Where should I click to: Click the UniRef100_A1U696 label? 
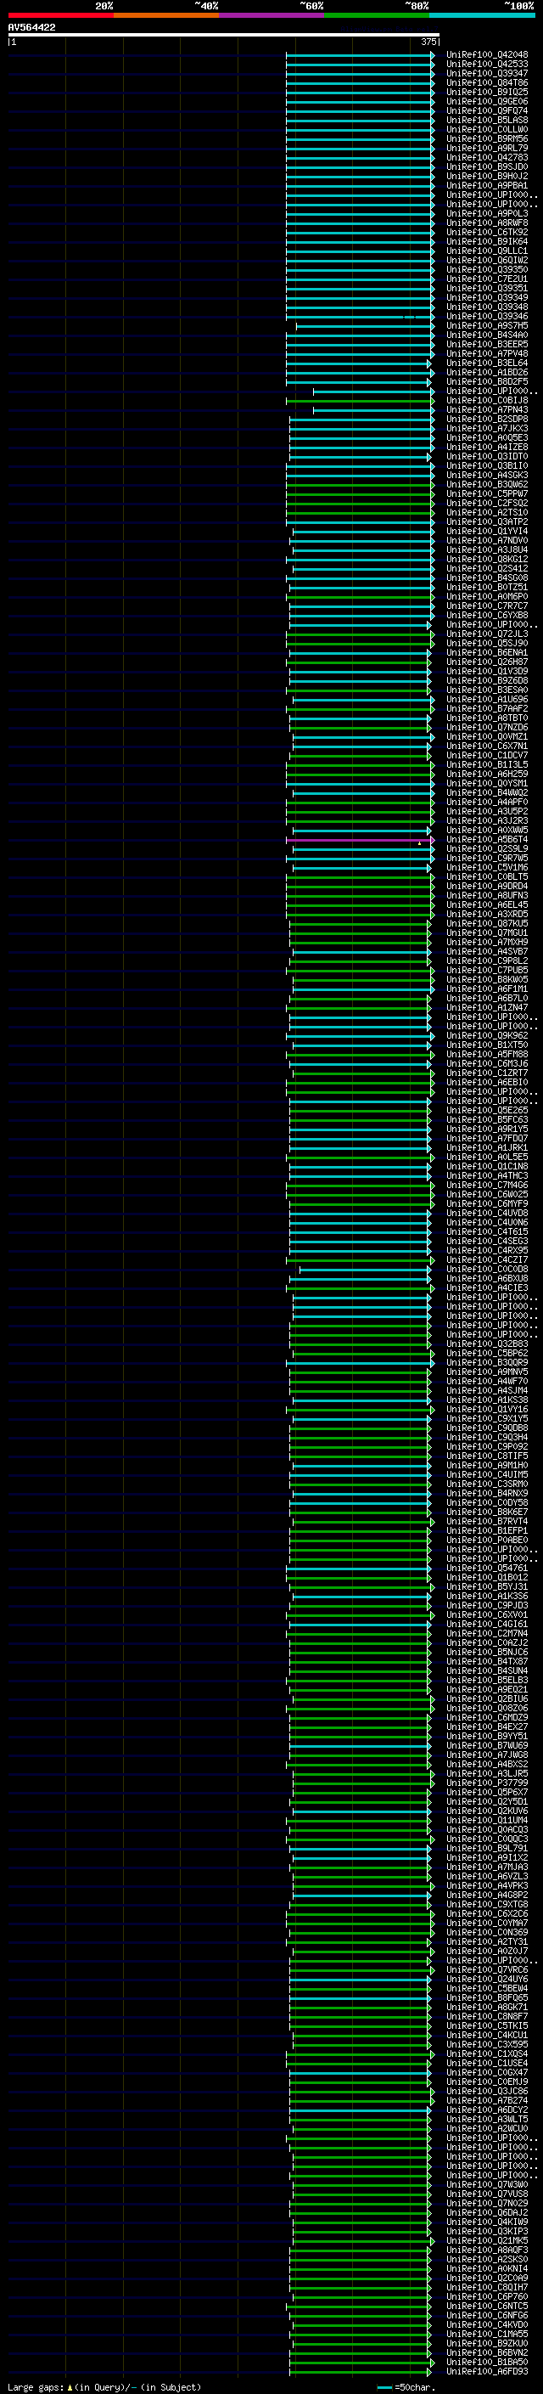pos(487,700)
